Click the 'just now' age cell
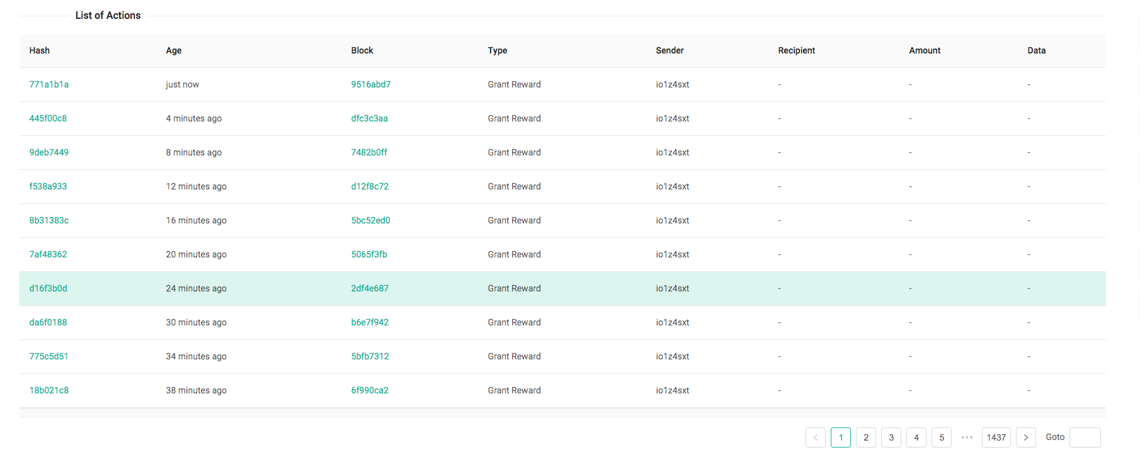 [183, 84]
